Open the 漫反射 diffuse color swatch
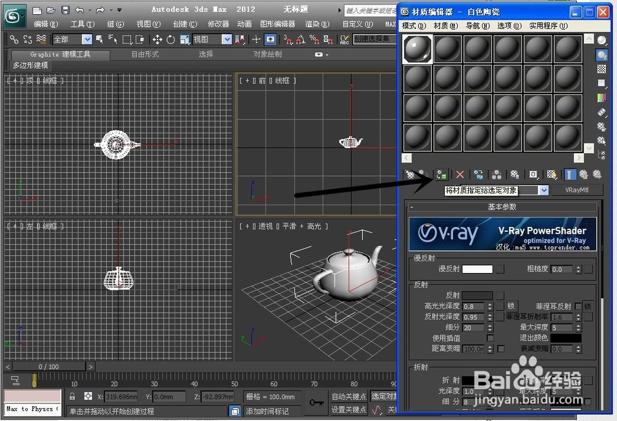The width and height of the screenshot is (617, 421). [478, 269]
